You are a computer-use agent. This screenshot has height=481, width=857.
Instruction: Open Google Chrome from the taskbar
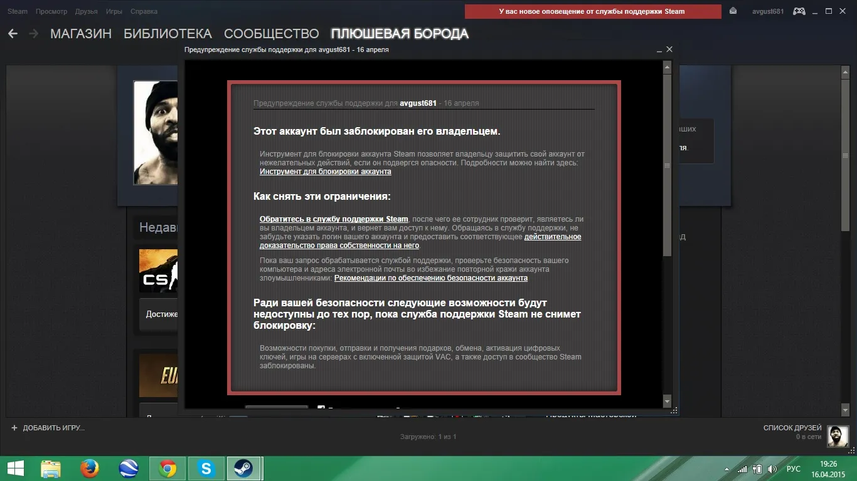click(x=167, y=468)
